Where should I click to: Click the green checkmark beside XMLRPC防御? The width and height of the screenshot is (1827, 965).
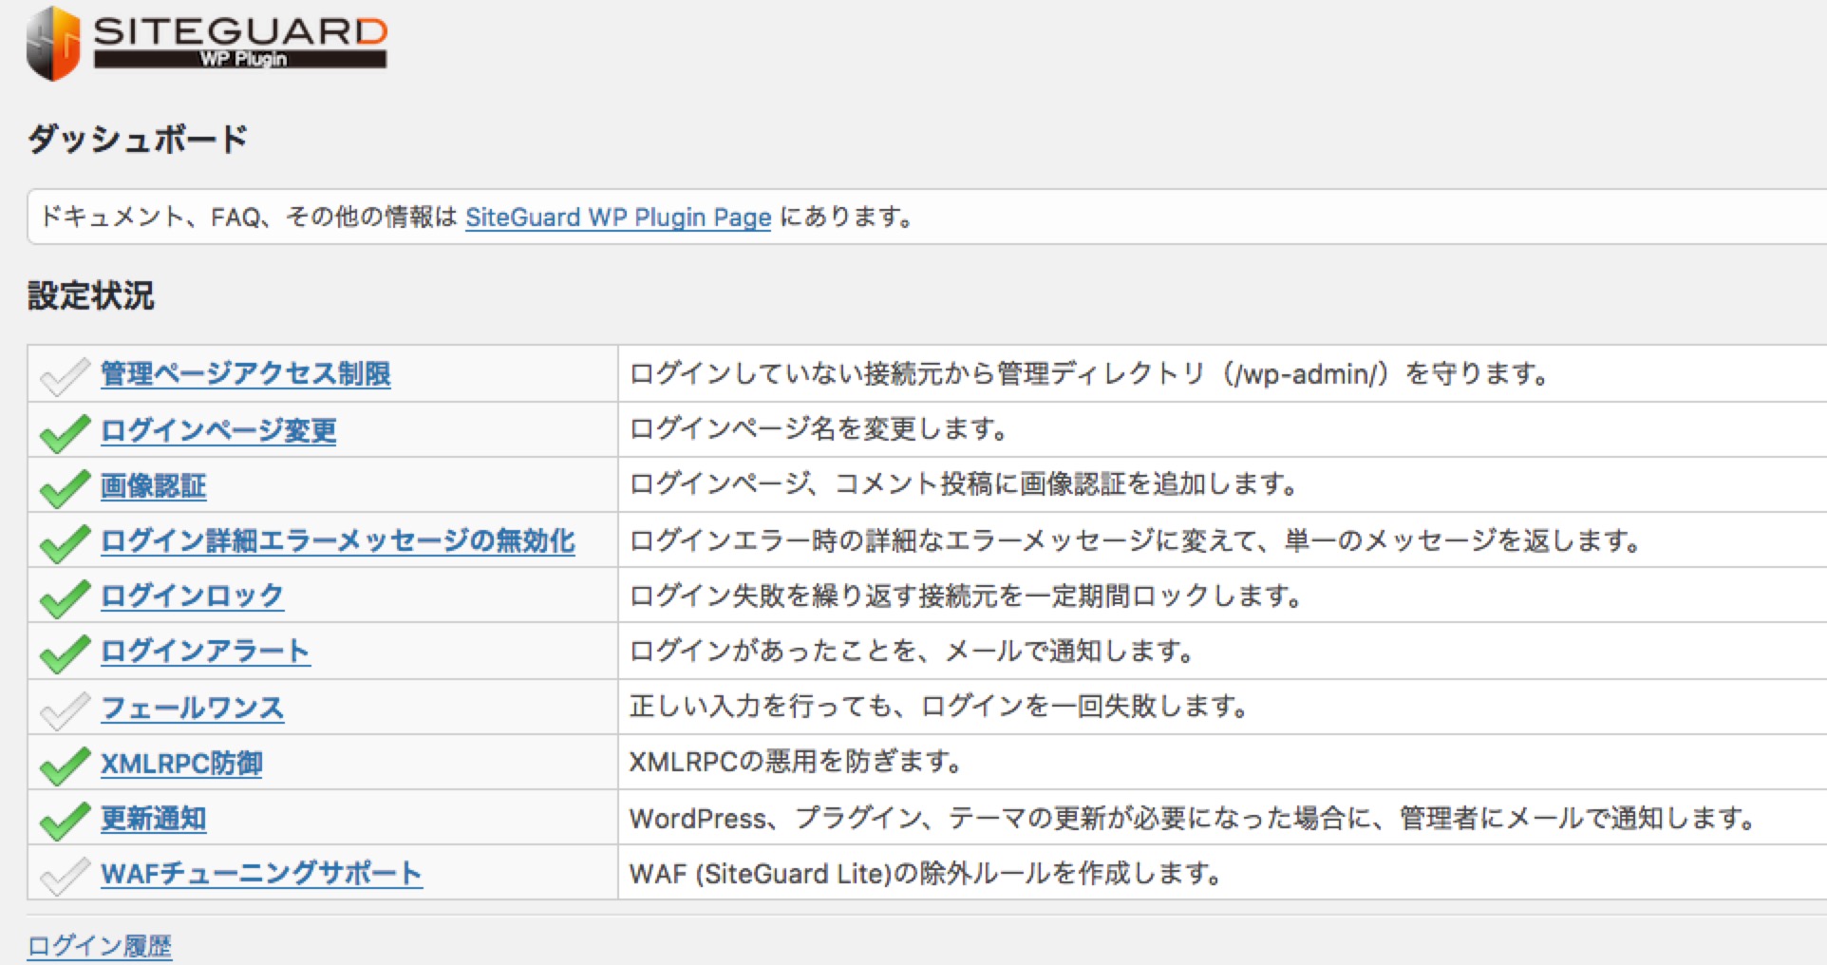65,766
